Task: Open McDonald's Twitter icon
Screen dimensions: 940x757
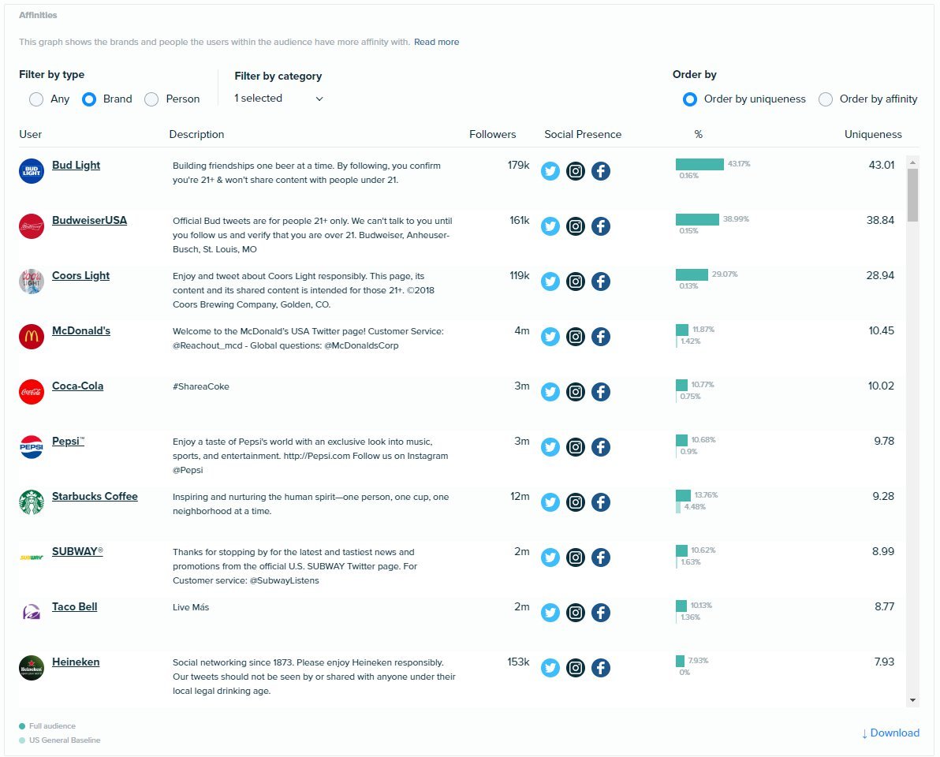Action: (x=550, y=336)
